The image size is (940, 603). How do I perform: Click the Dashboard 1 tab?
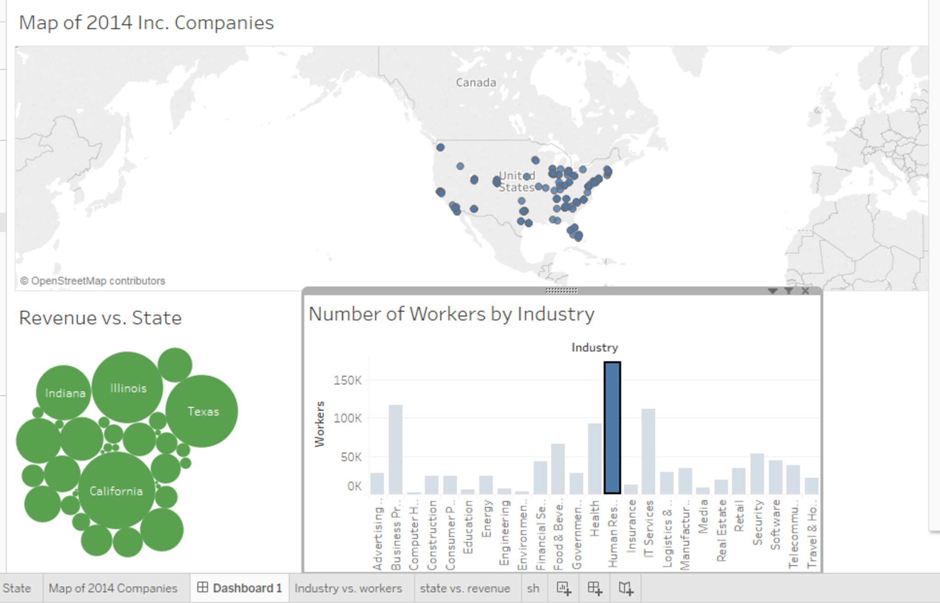pos(240,588)
